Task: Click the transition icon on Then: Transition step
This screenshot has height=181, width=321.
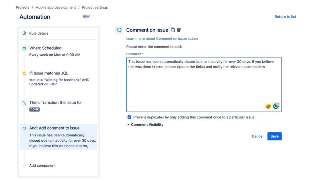Action: (24, 102)
